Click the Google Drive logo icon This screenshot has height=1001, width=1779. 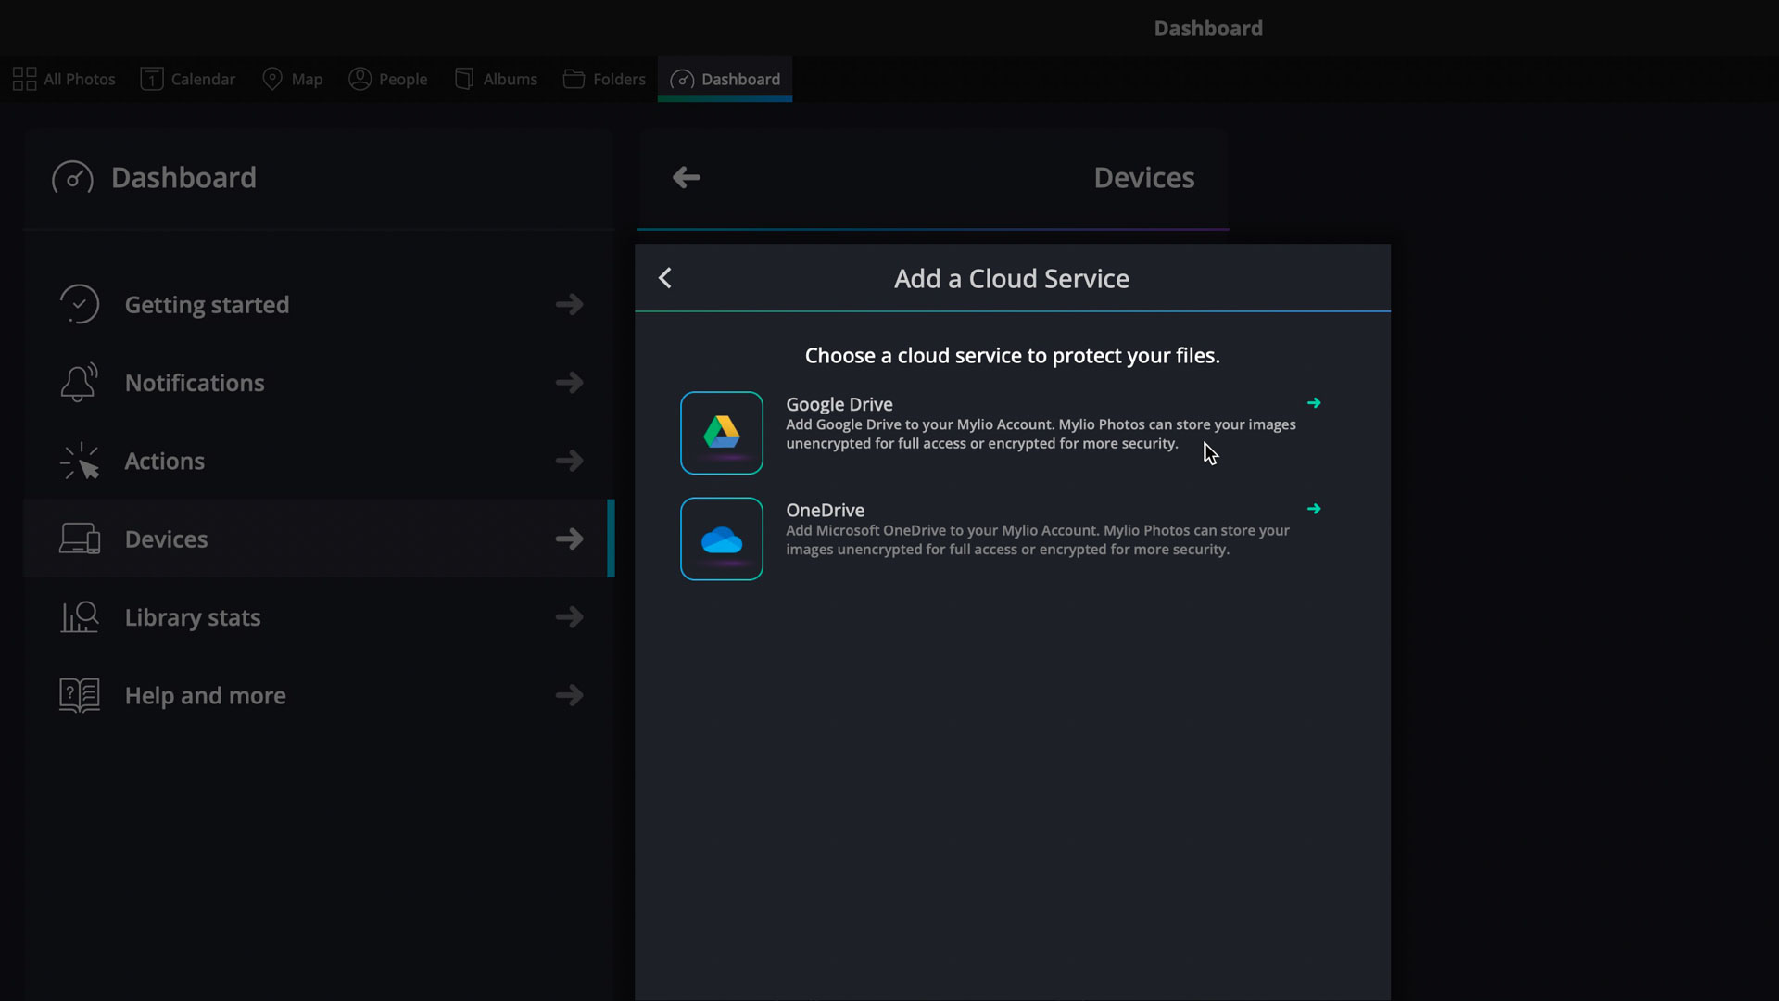722,433
